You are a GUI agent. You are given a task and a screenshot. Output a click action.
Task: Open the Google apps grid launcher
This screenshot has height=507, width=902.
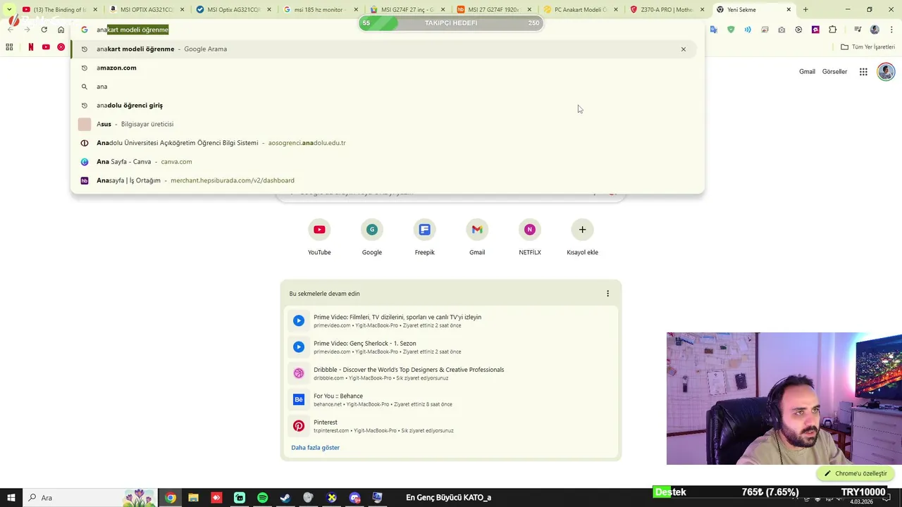click(863, 72)
